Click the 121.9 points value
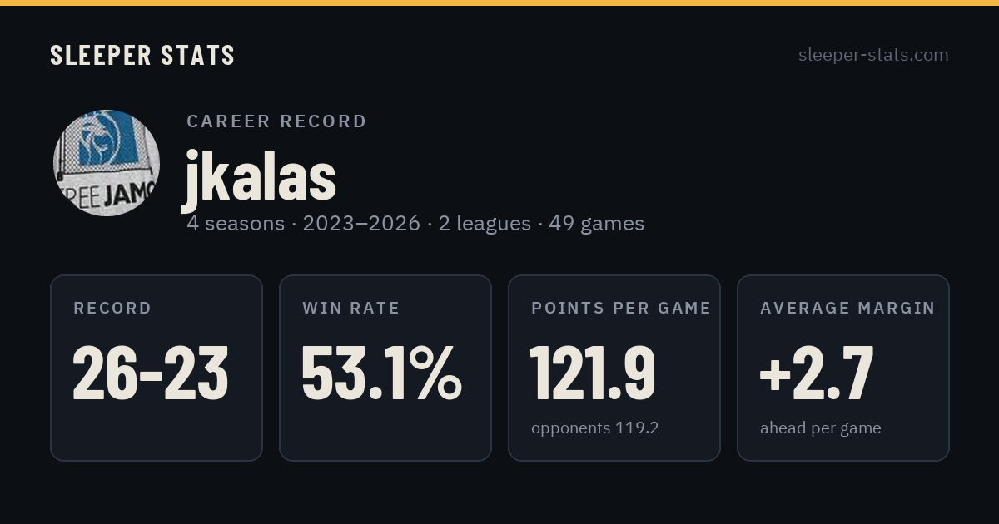This screenshot has height=524, width=999. (593, 373)
